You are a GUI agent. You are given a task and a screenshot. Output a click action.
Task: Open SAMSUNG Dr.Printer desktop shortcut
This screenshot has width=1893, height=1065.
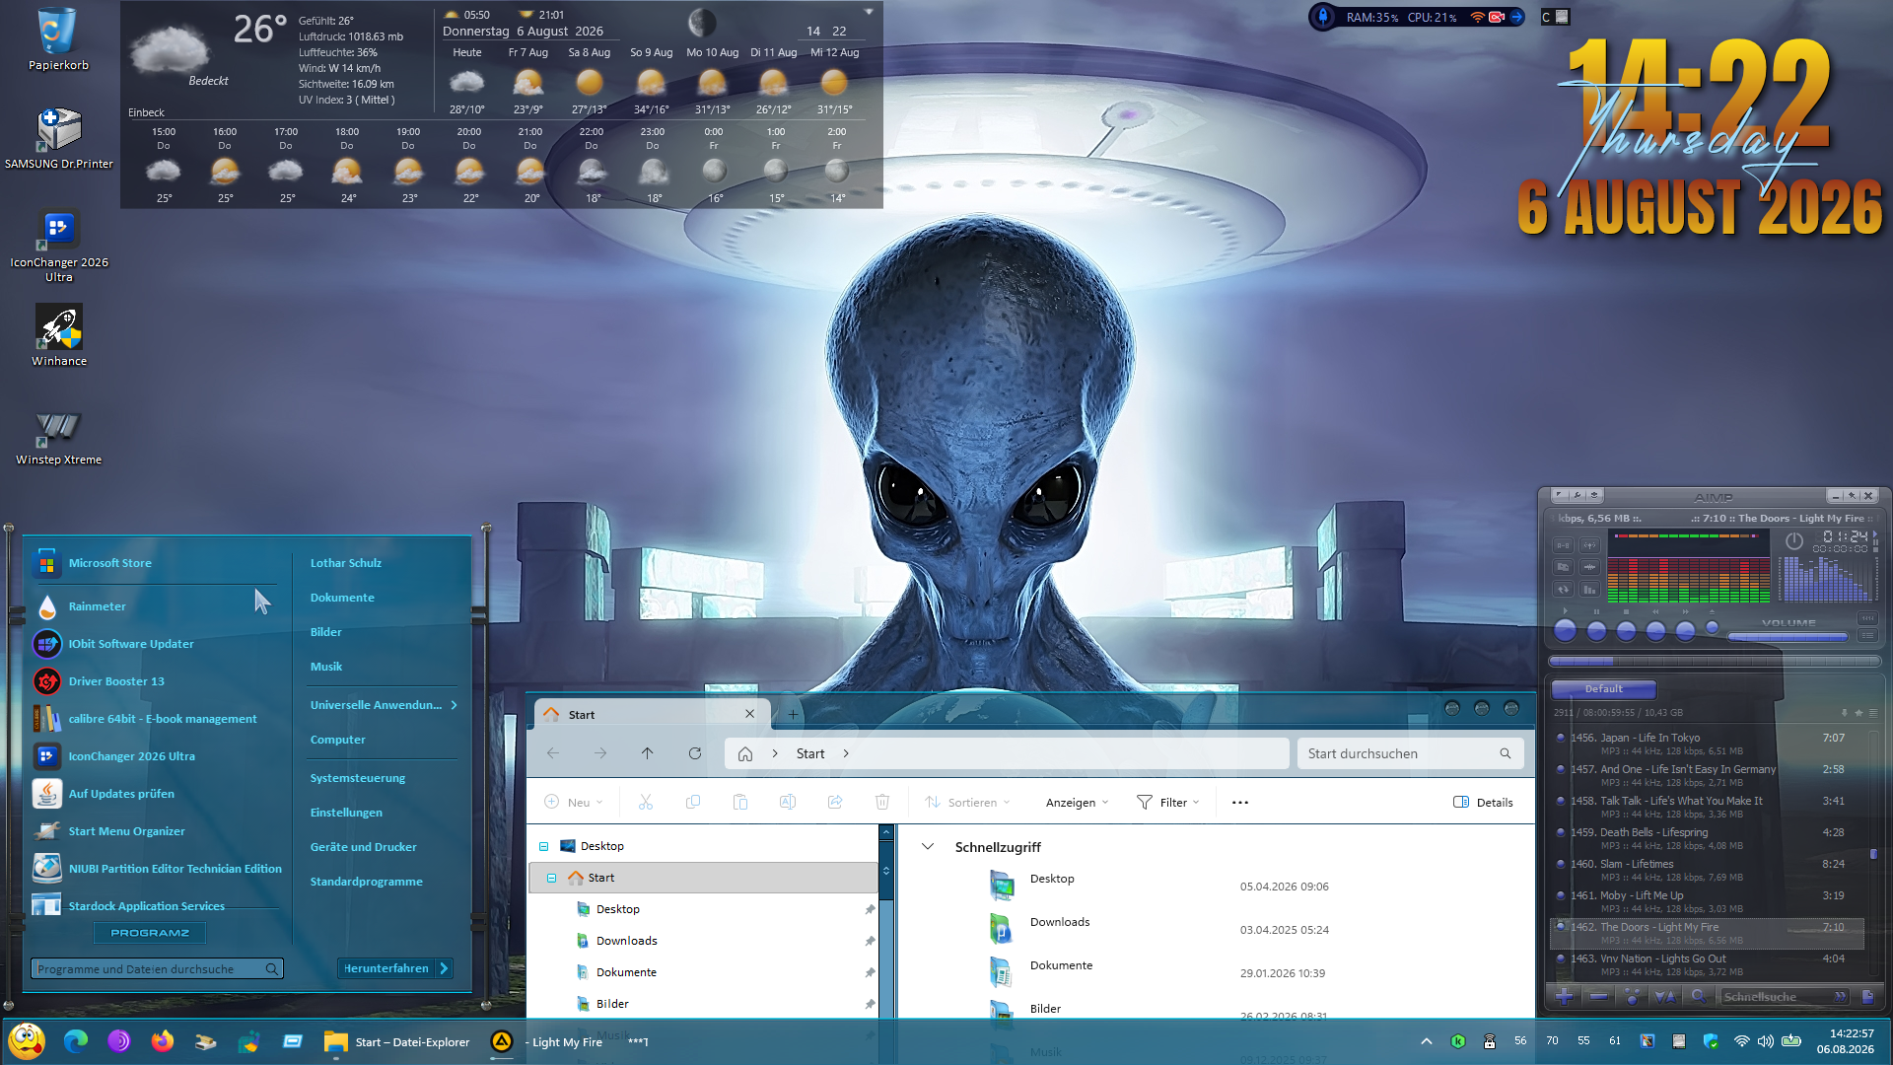coord(59,138)
